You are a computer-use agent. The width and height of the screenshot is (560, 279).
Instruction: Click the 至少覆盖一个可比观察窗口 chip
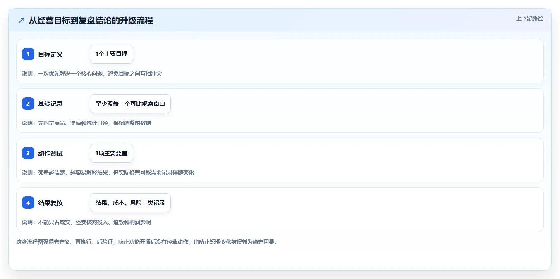click(130, 104)
